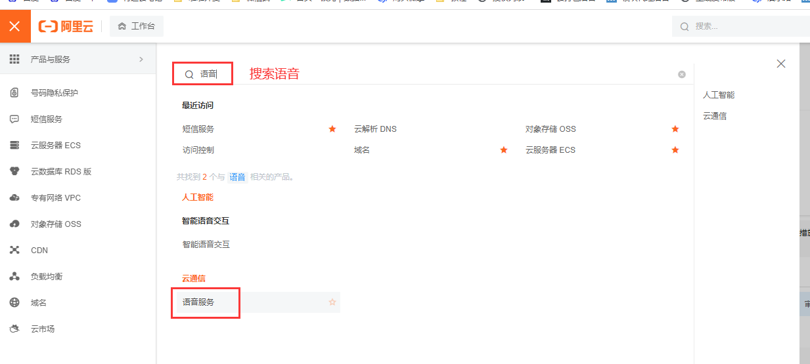810x364 pixels.
Task: Toggle the favorite star for 对象存储 OSS
Action: pyautogui.click(x=675, y=129)
